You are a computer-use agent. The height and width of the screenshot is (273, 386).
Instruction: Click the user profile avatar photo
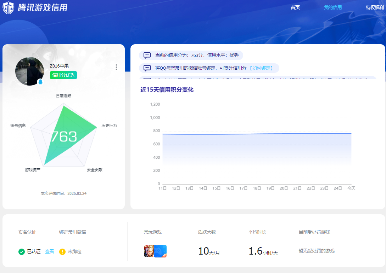point(29,71)
